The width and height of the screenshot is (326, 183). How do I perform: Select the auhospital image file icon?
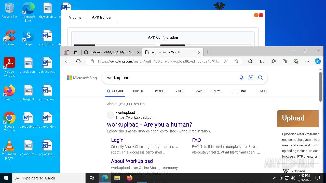pyautogui.click(x=28, y=93)
